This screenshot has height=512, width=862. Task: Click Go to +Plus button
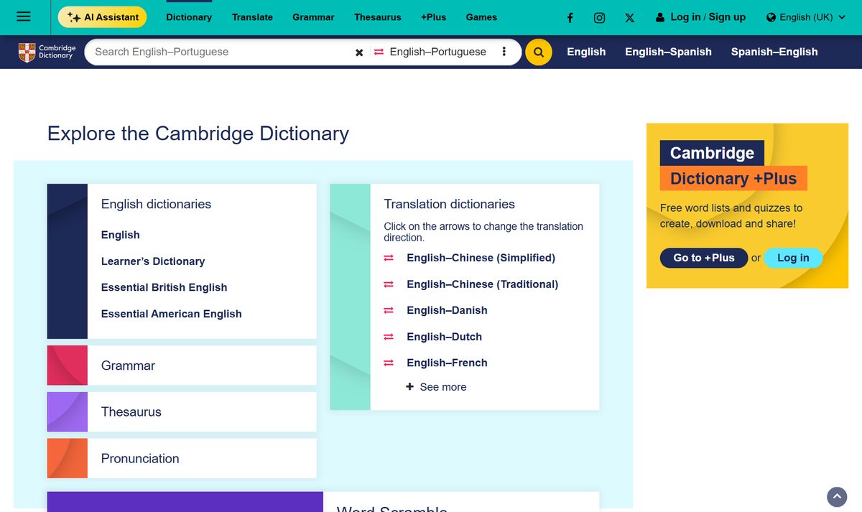pyautogui.click(x=704, y=258)
